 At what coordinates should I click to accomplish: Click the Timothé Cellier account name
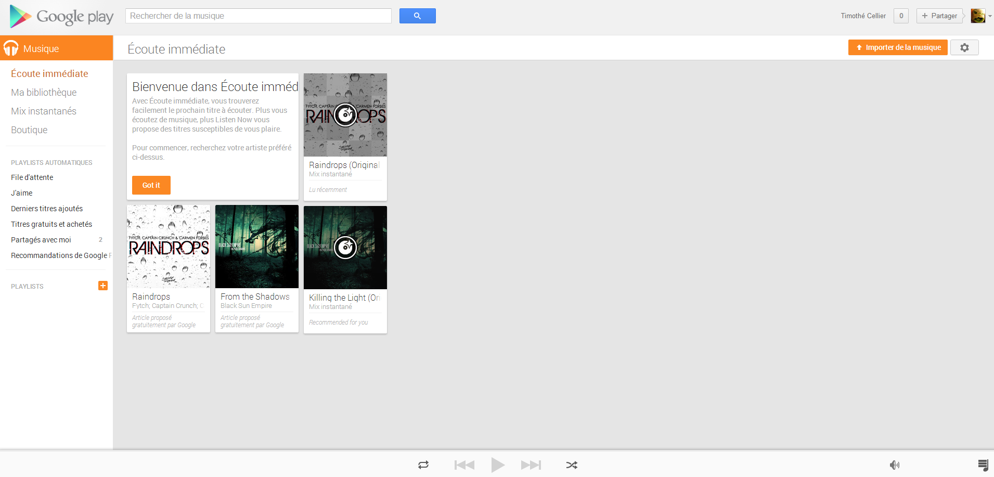tap(863, 16)
